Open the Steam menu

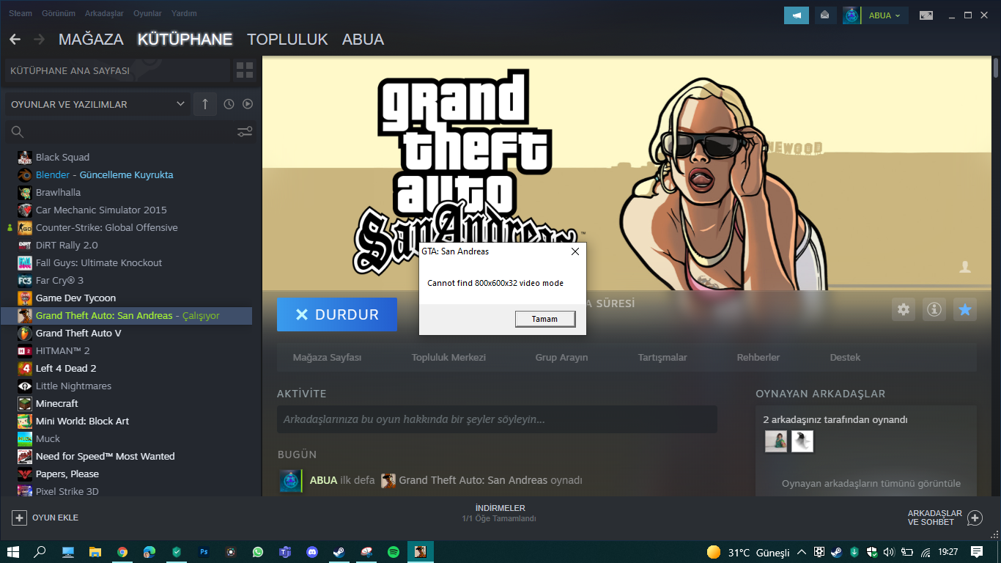click(x=21, y=13)
